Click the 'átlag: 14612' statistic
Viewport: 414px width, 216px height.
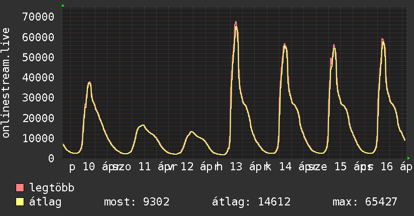[x=251, y=202]
